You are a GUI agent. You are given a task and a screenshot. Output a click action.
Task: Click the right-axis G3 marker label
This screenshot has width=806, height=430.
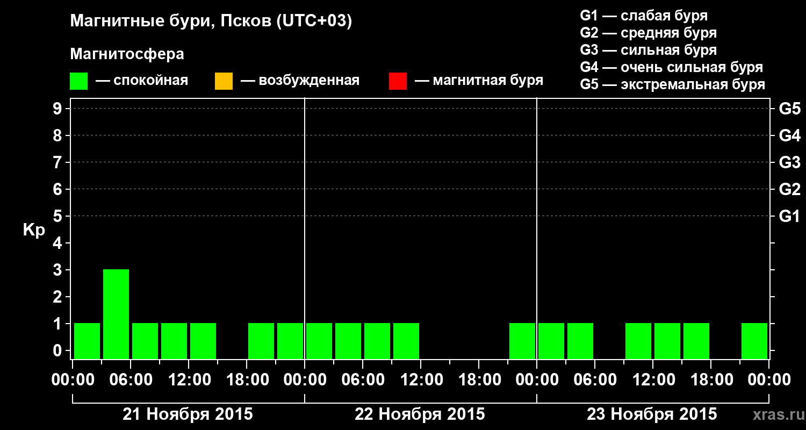click(789, 162)
